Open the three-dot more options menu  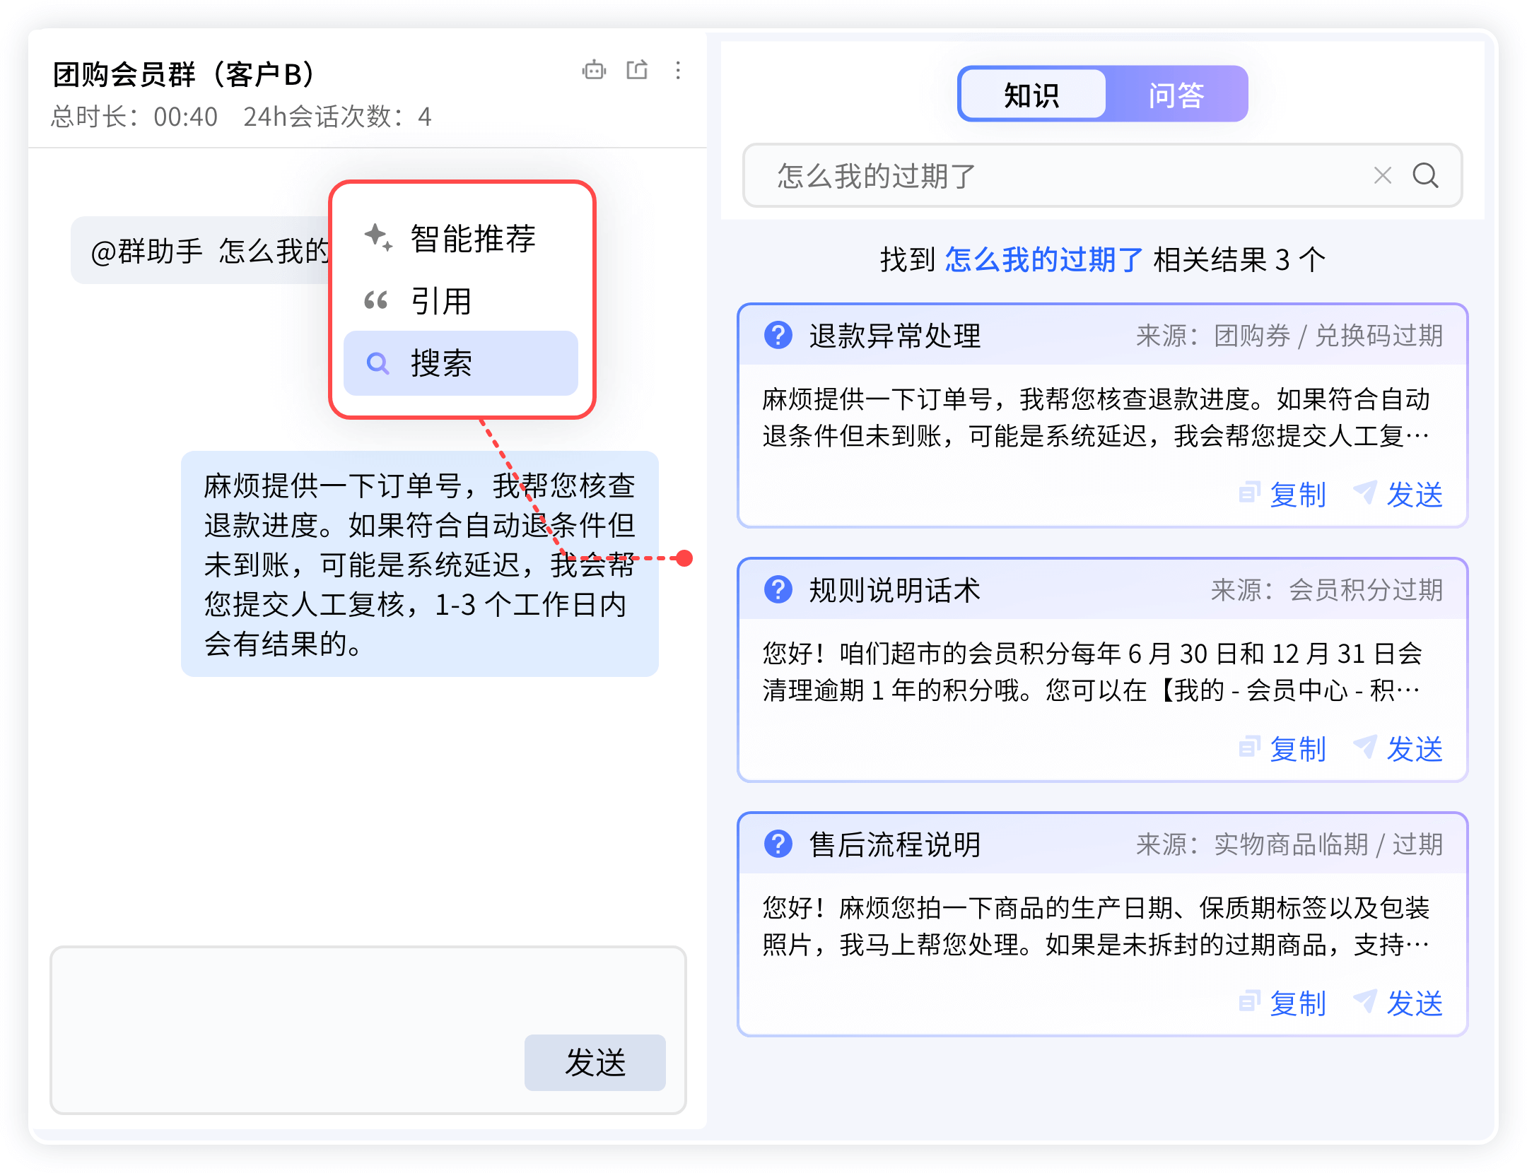[x=678, y=70]
